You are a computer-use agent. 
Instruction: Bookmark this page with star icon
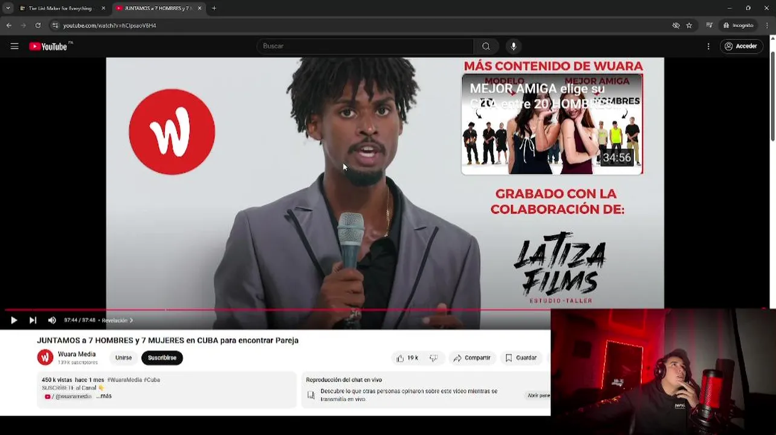pyautogui.click(x=689, y=25)
